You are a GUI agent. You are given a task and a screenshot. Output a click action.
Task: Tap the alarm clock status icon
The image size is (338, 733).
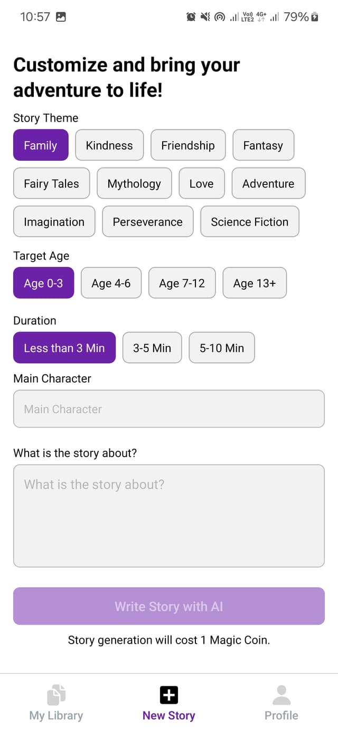(x=191, y=16)
